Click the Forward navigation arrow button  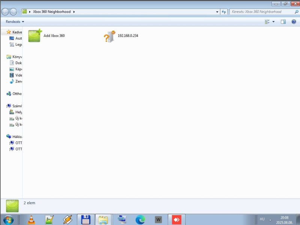13,12
